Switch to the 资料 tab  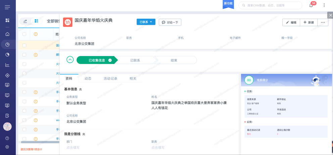tap(69, 79)
